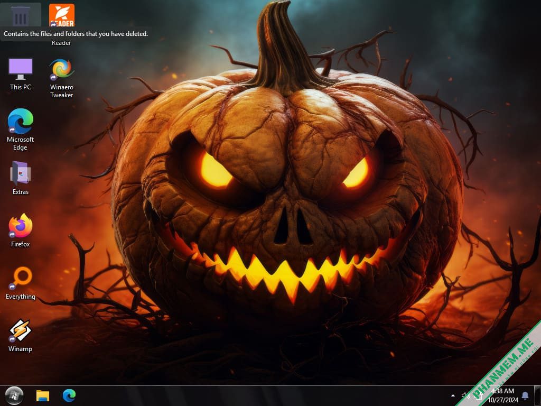Image resolution: width=541 pixels, height=406 pixels.
Task: Select the Firefox desktop shortcut
Action: point(21,230)
